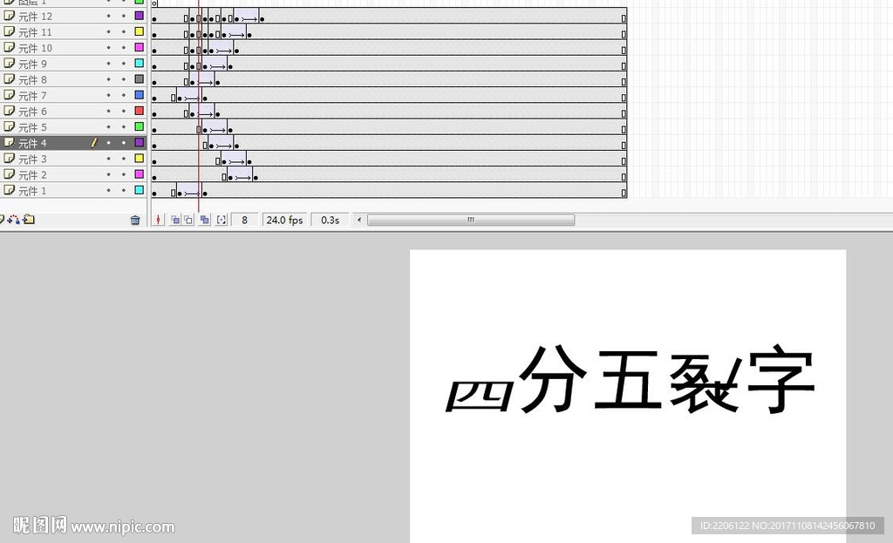Image resolution: width=893 pixels, height=543 pixels.
Task: Turn on Onion Skin
Action: (174, 220)
